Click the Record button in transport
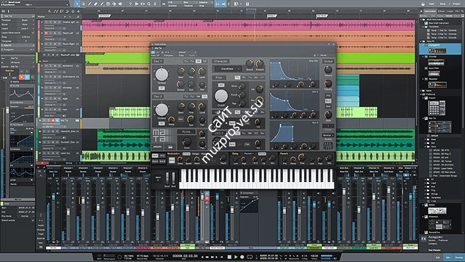The height and width of the screenshot is (262, 465). [242, 257]
